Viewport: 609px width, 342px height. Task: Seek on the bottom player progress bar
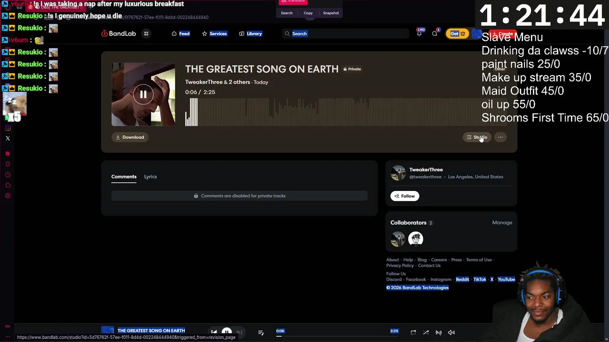point(337,336)
